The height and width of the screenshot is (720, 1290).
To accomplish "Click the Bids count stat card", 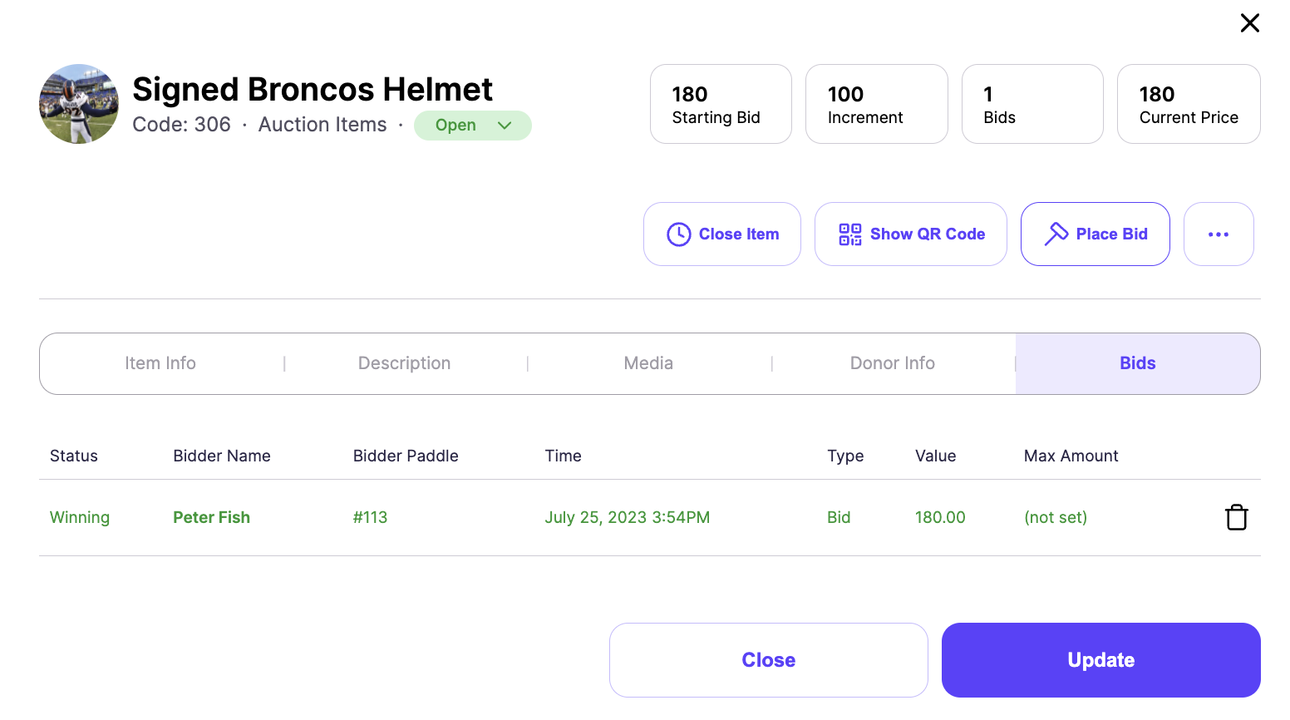I will [x=1032, y=104].
